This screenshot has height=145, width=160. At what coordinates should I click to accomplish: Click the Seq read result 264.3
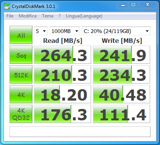click(x=62, y=55)
